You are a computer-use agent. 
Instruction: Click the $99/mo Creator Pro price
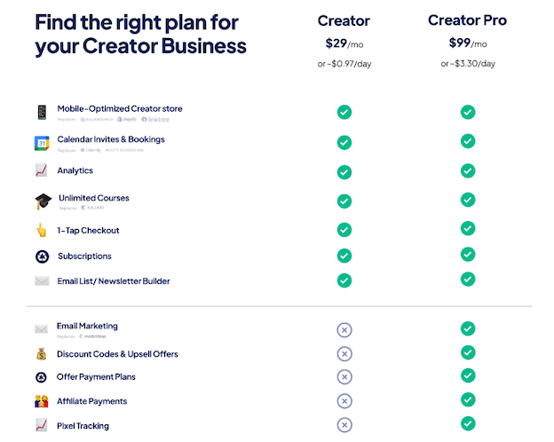[x=467, y=43]
